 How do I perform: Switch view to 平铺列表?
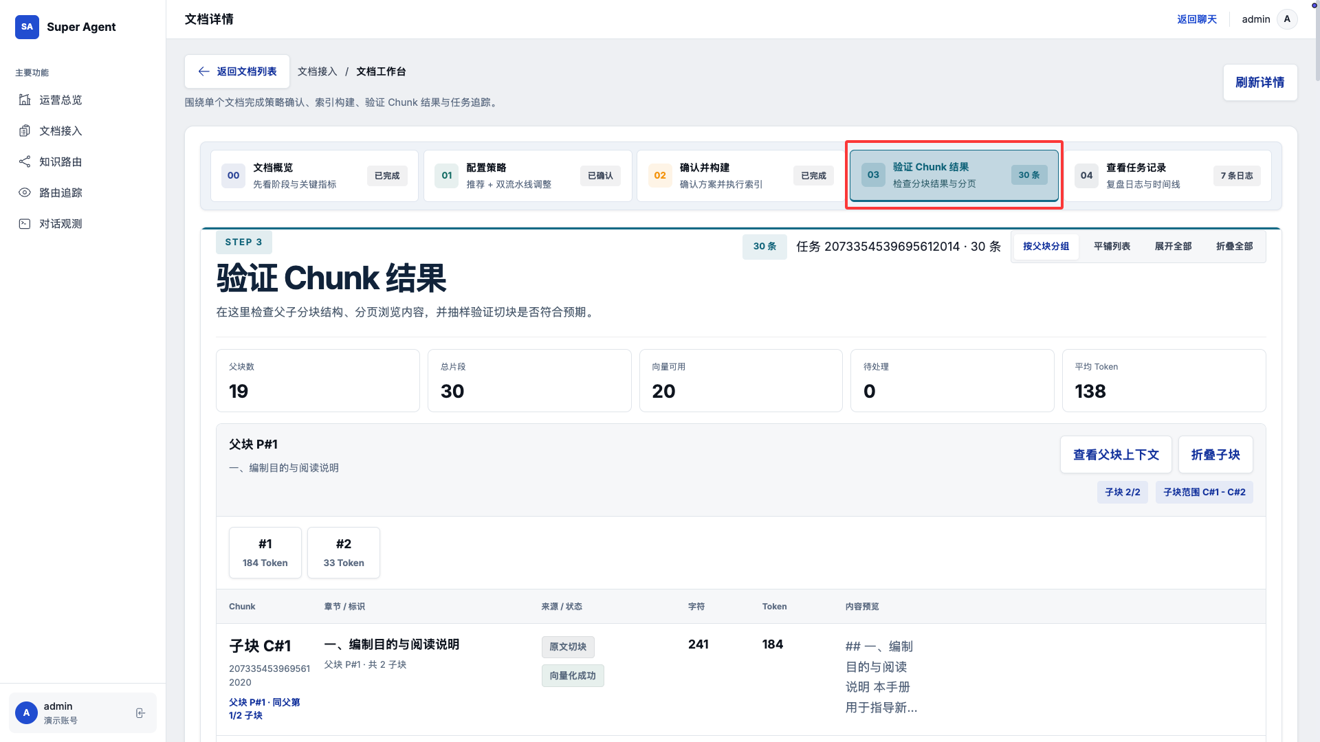[1112, 246]
